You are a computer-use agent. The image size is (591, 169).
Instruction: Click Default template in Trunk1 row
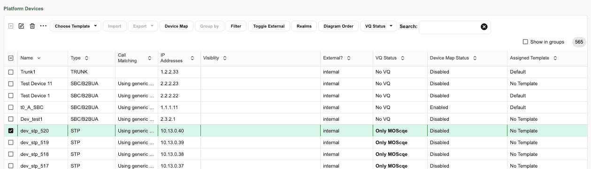(x=518, y=72)
